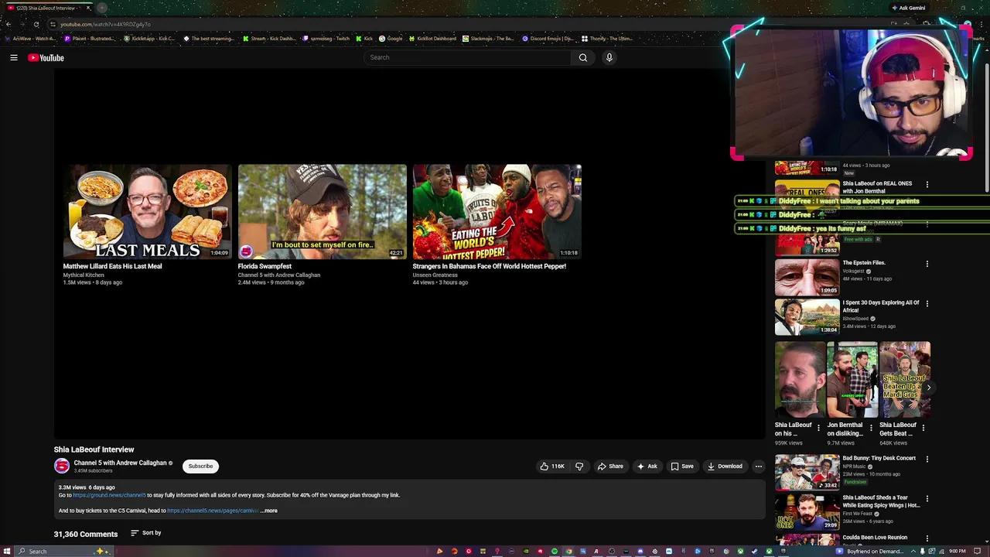
Task: Open options menu for Exploring Africa video
Action: coord(927,303)
